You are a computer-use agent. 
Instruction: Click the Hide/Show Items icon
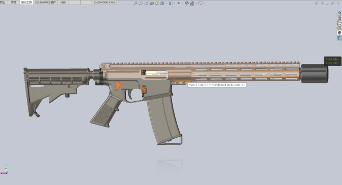(x=179, y=3)
